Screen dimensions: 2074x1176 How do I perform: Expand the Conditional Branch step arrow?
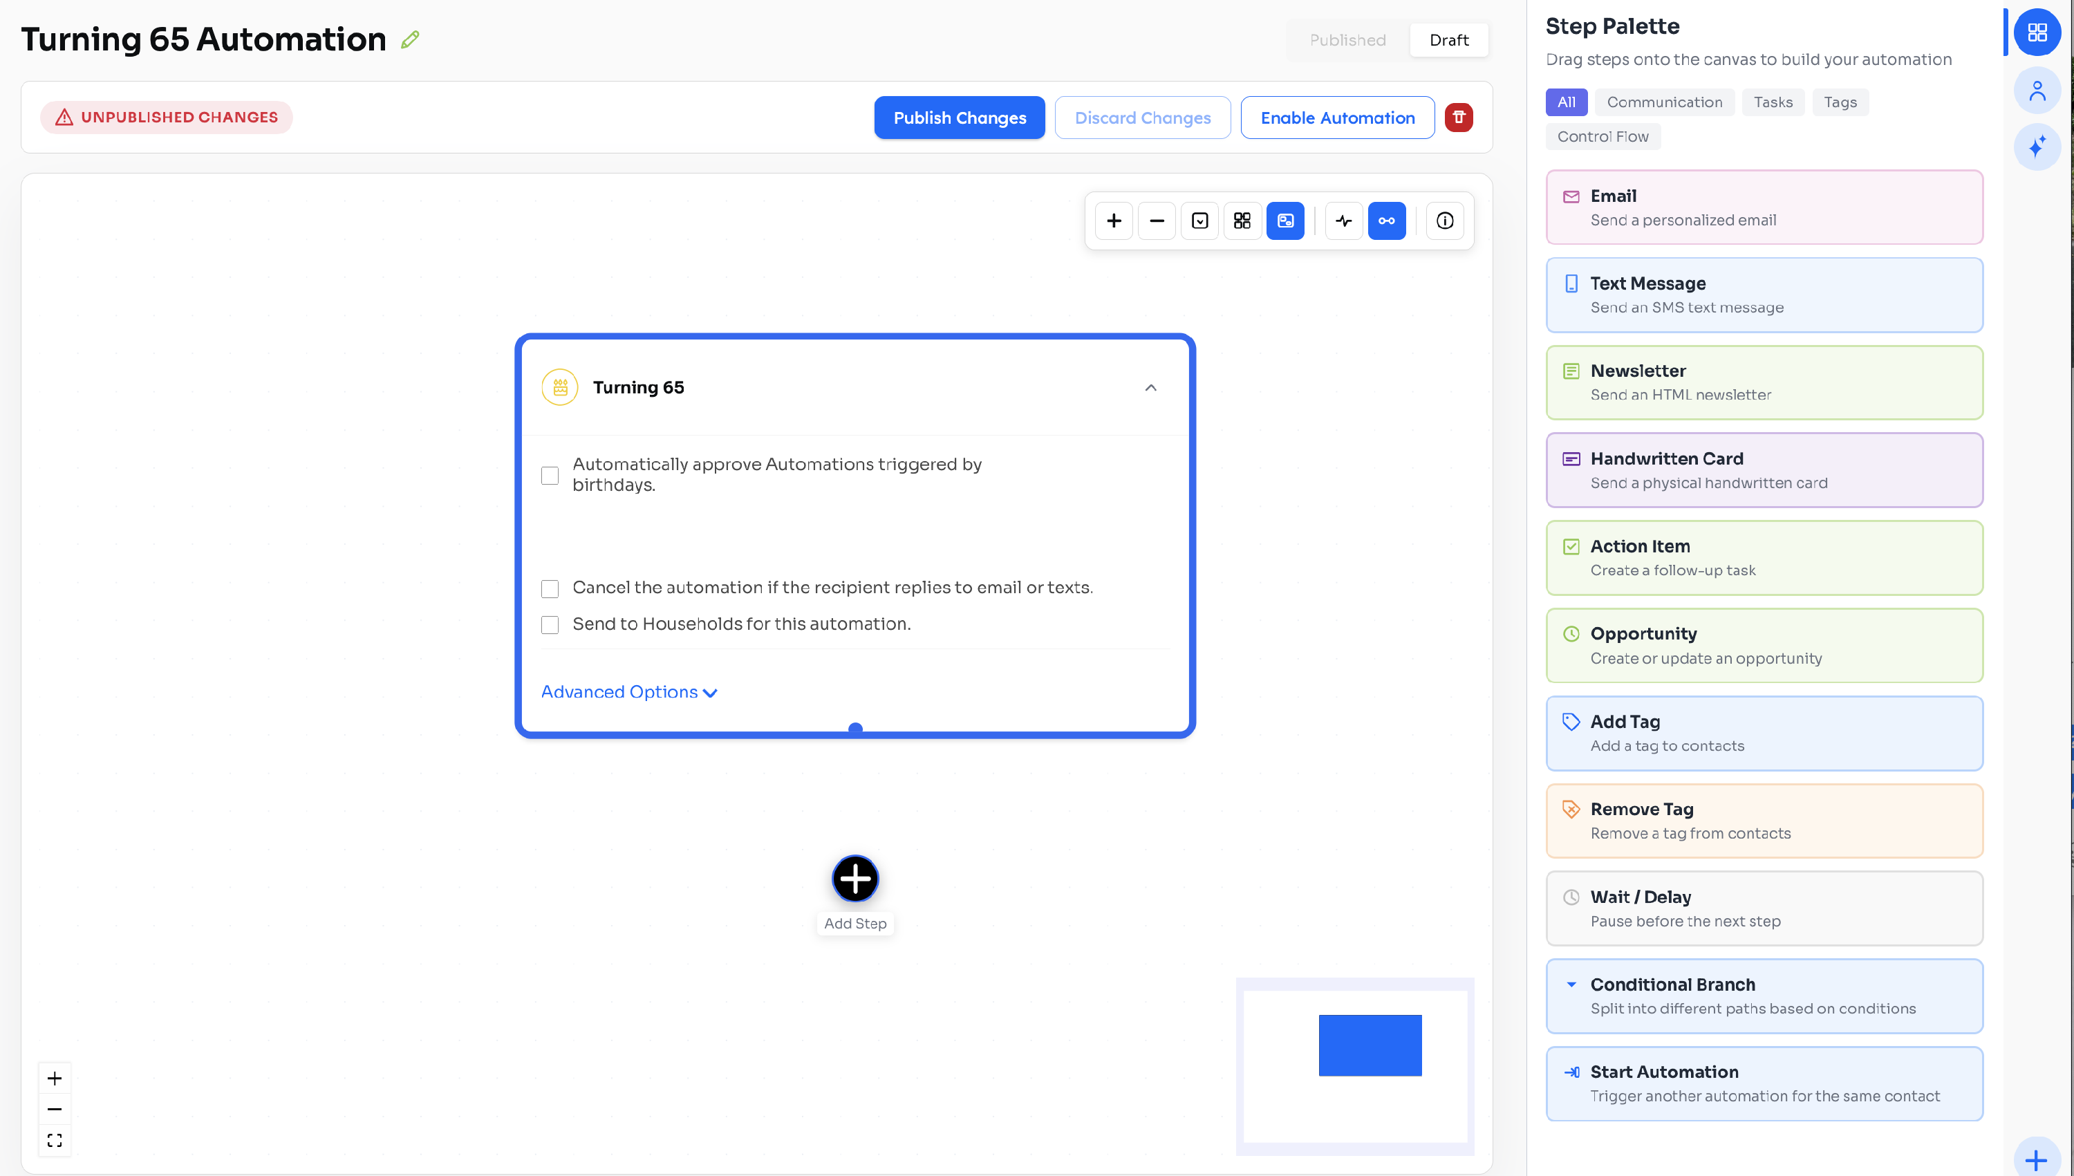1571,984
